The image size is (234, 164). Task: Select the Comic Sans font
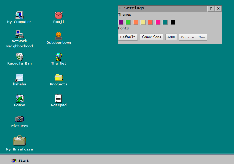pyautogui.click(x=151, y=37)
